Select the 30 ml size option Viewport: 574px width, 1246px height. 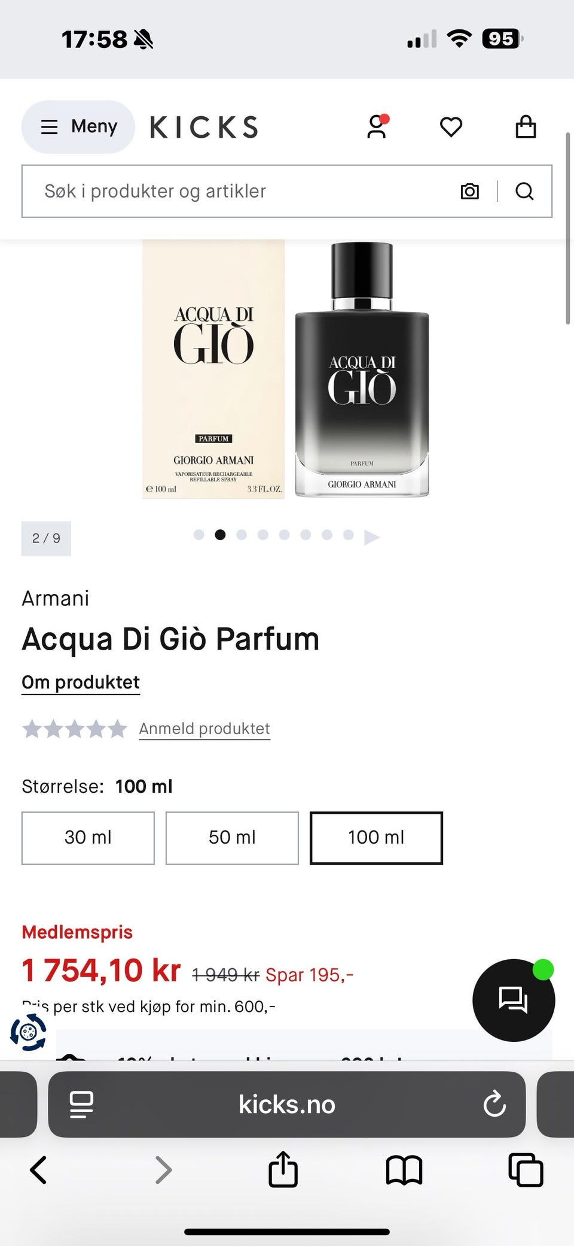(88, 838)
